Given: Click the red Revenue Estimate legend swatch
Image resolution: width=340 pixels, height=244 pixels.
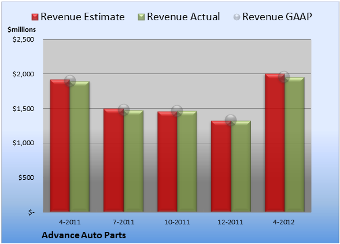Looking at the screenshot, I should click(35, 17).
